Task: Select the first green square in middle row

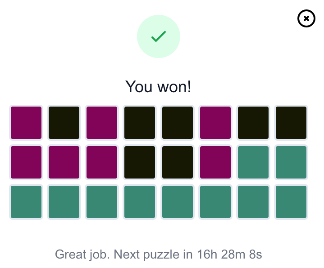Action: click(x=253, y=162)
